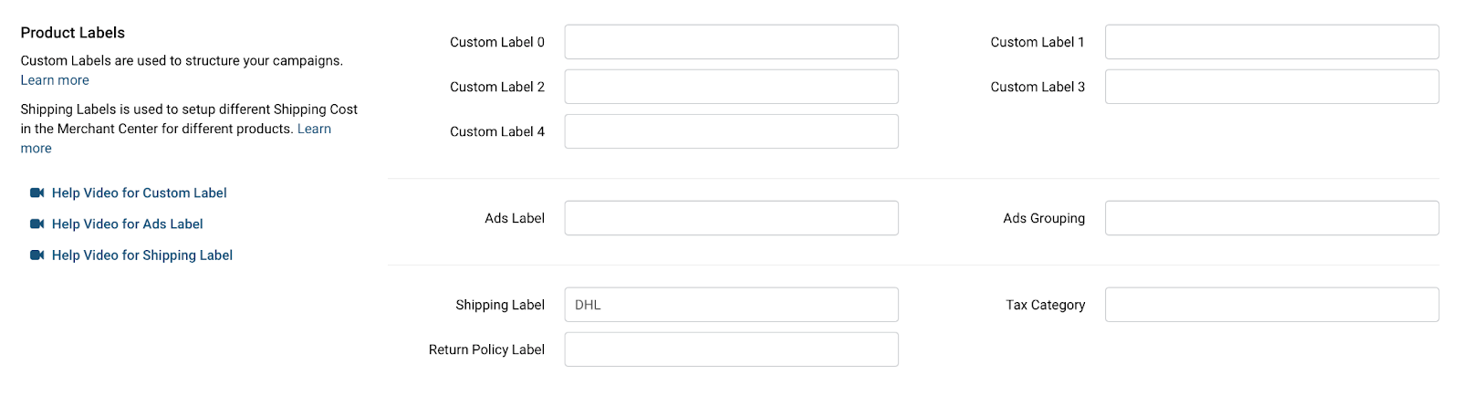Focus the Custom Label 0 input field
Screen dimensions: 1460x396
coord(731,42)
